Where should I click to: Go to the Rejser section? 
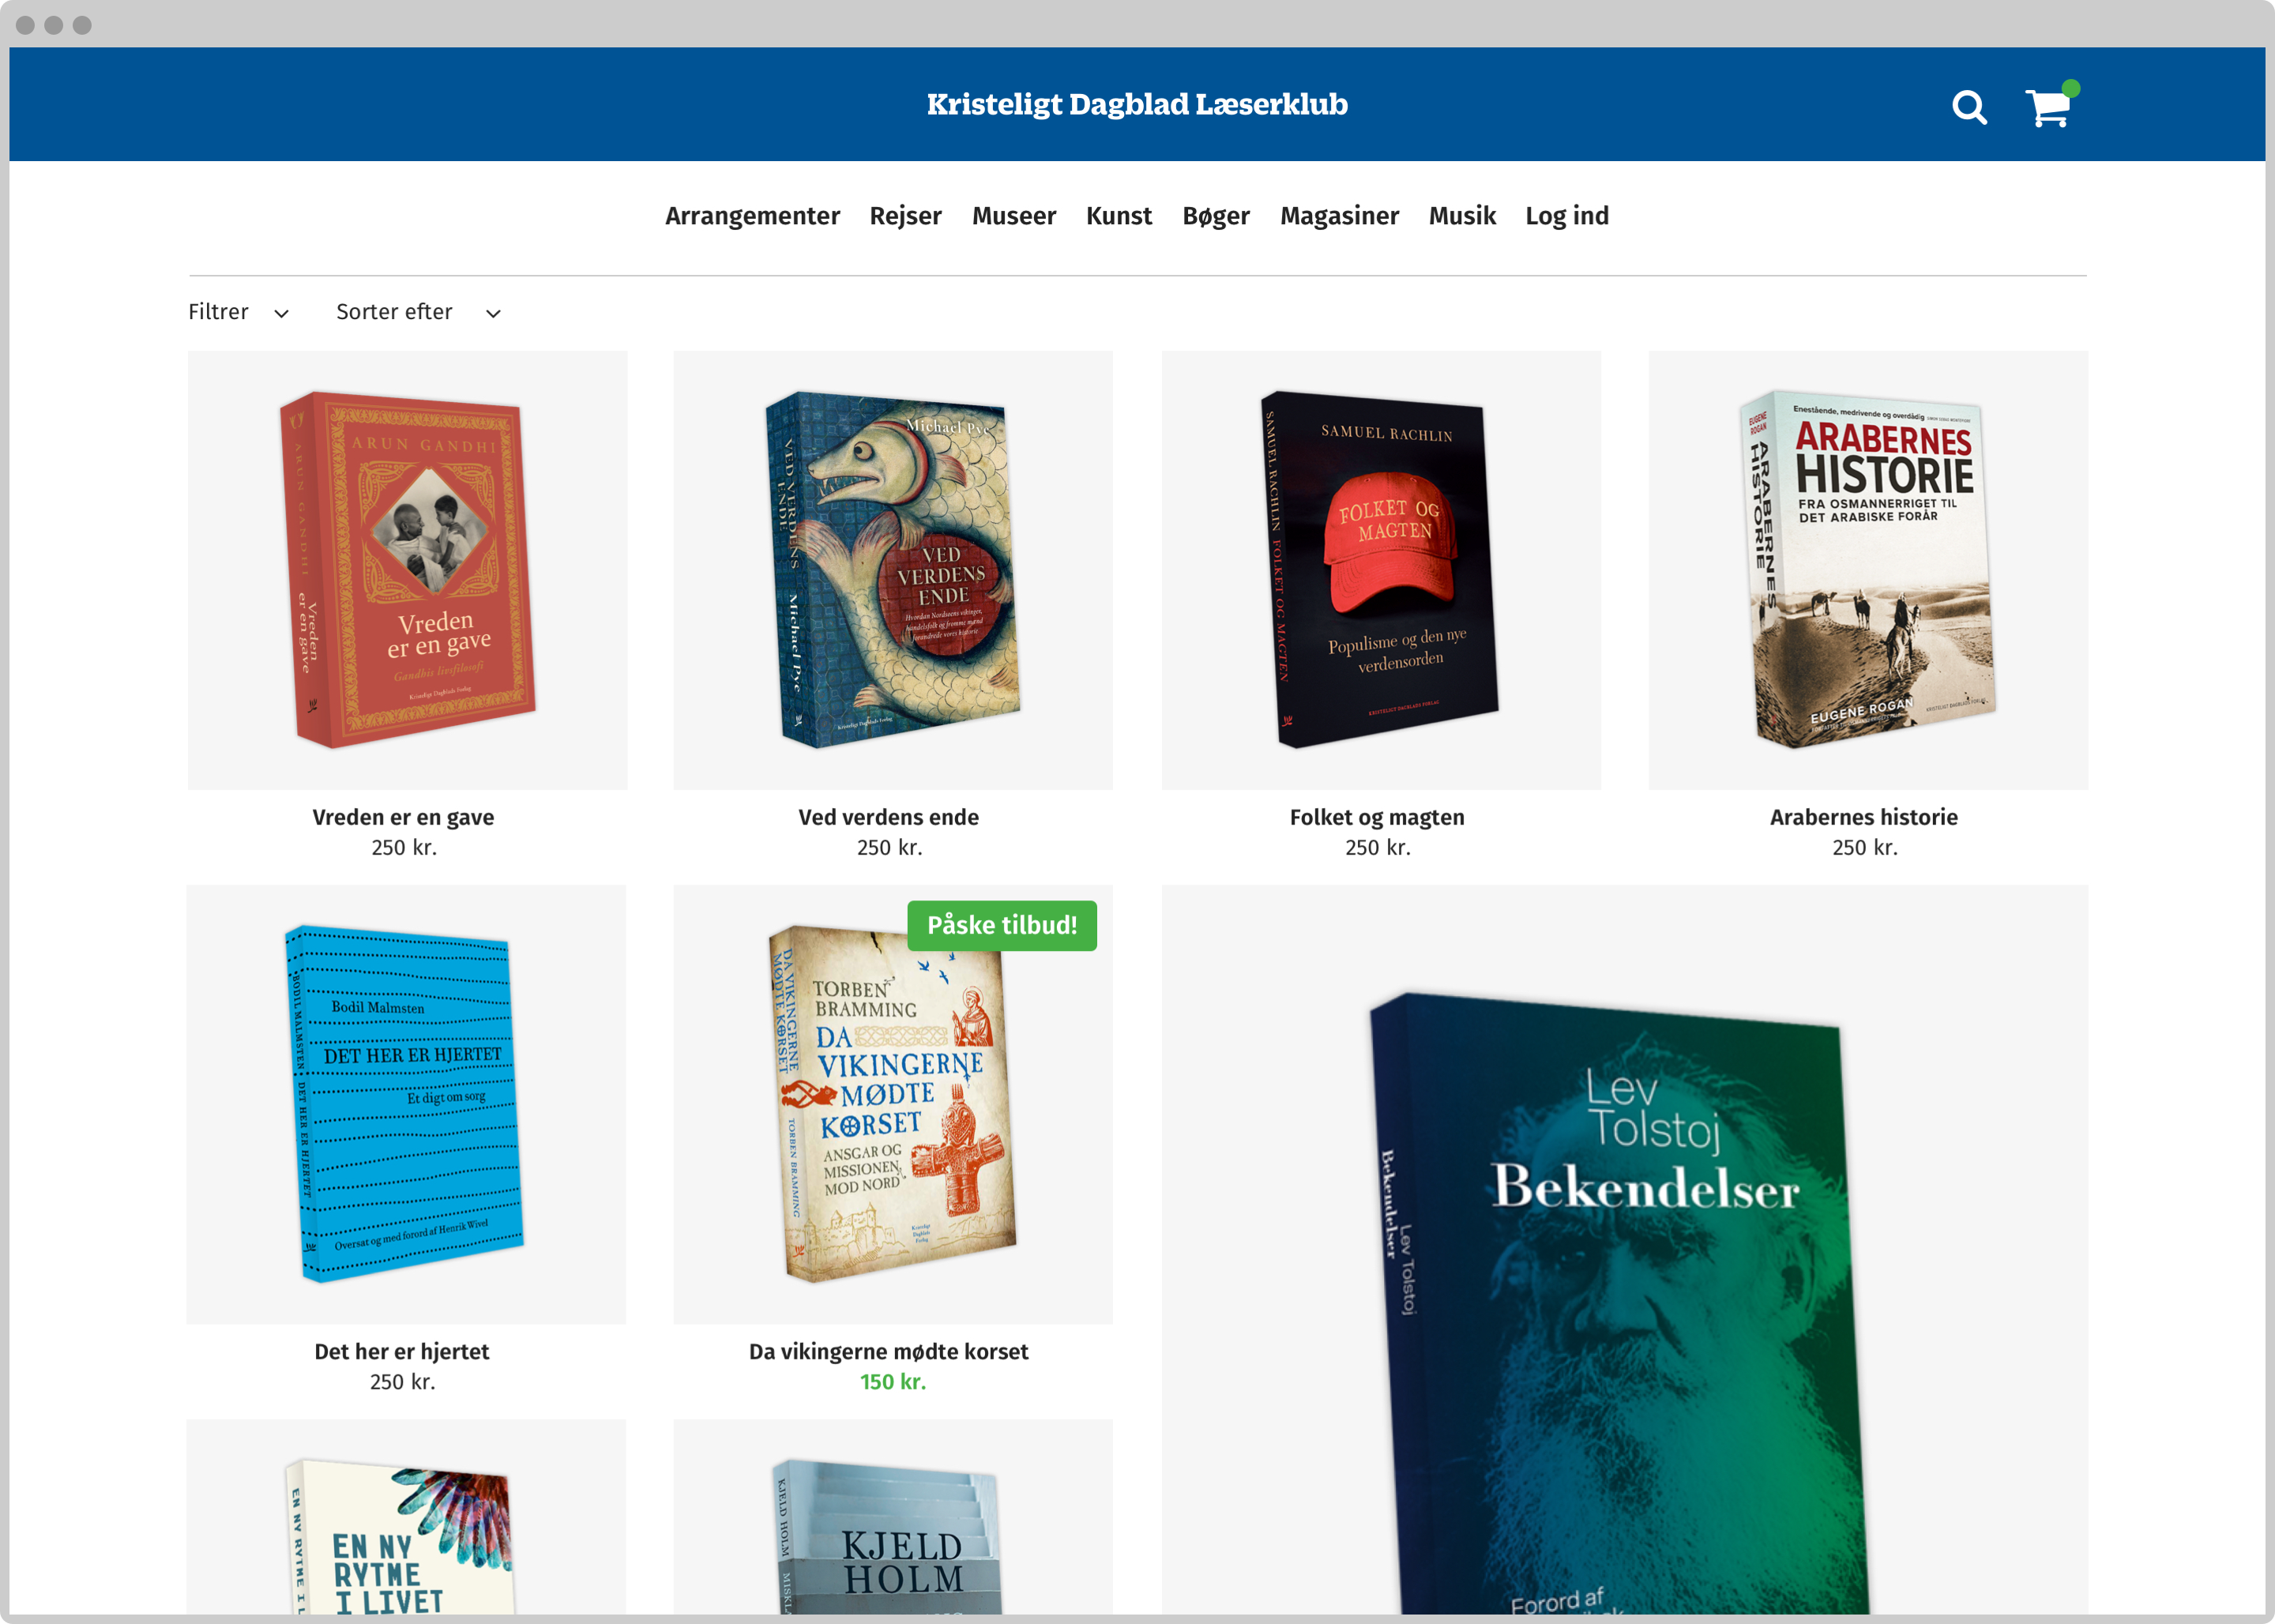click(x=905, y=216)
